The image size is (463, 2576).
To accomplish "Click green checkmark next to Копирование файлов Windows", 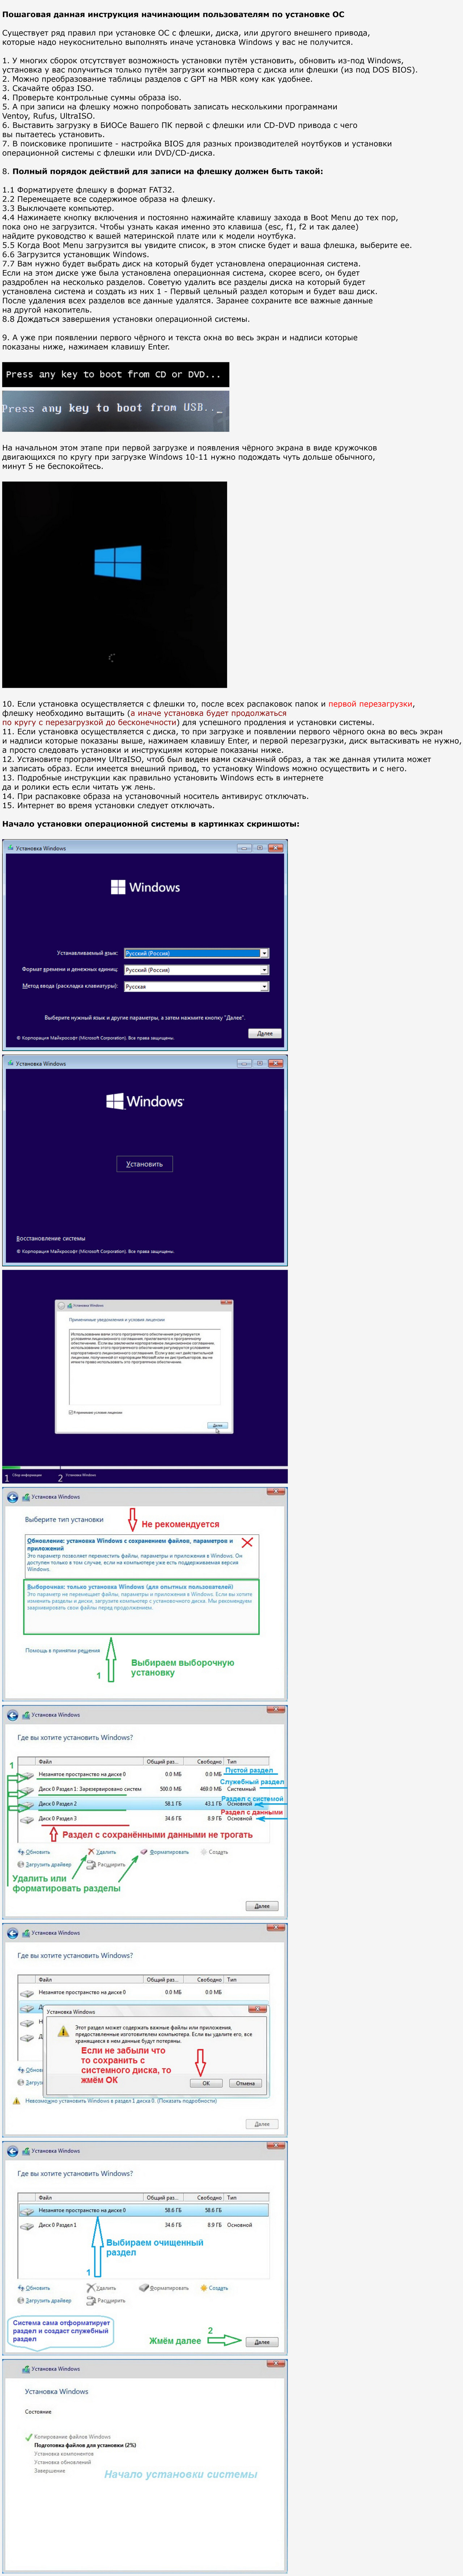I will (x=29, y=2437).
